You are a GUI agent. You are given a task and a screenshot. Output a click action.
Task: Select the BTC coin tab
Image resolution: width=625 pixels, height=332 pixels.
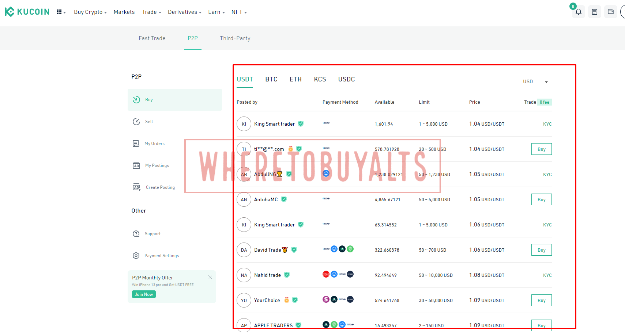click(271, 79)
